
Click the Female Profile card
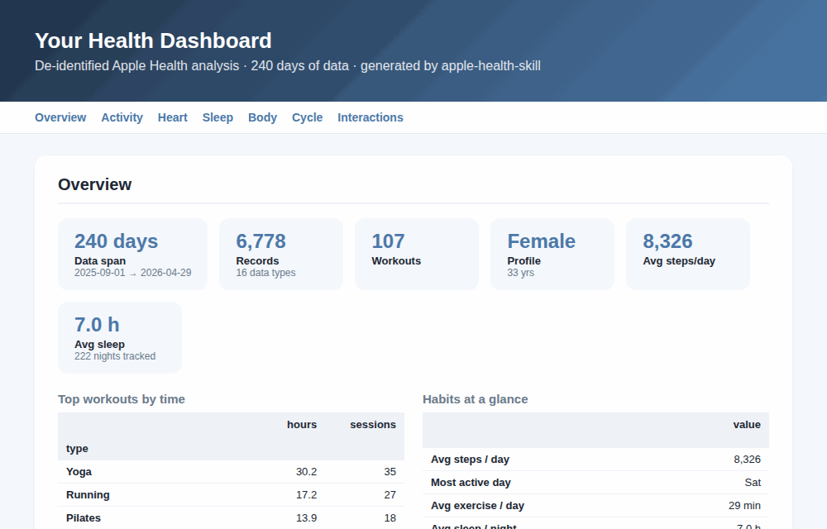click(x=552, y=254)
